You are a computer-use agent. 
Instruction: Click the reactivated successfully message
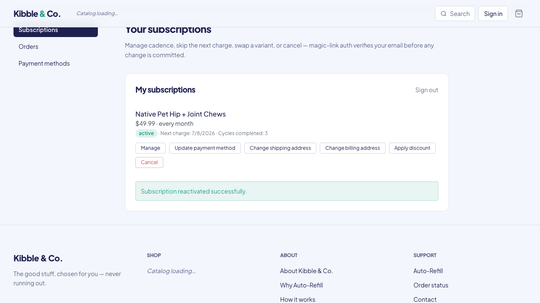287,191
